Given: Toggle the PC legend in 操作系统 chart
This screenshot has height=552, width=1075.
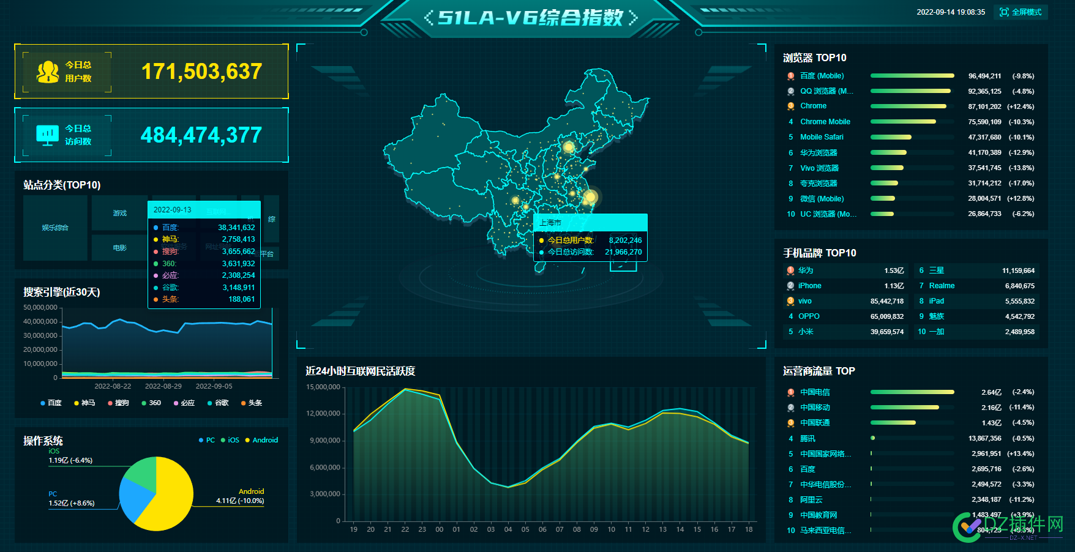Looking at the screenshot, I should pos(207,440).
